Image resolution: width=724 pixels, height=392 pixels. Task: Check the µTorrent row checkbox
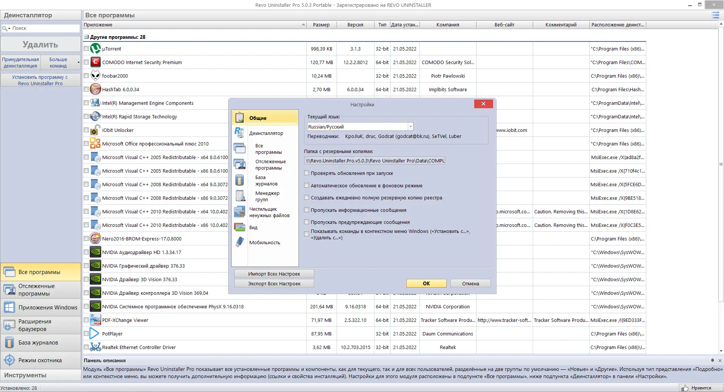[86, 49]
